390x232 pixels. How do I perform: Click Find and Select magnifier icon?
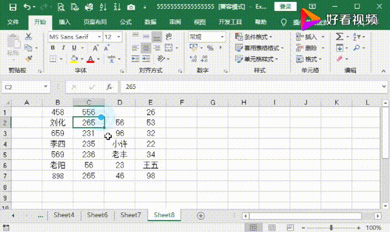pyautogui.click(x=356, y=48)
